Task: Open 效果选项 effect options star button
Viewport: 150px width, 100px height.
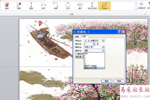Action: 141,6
